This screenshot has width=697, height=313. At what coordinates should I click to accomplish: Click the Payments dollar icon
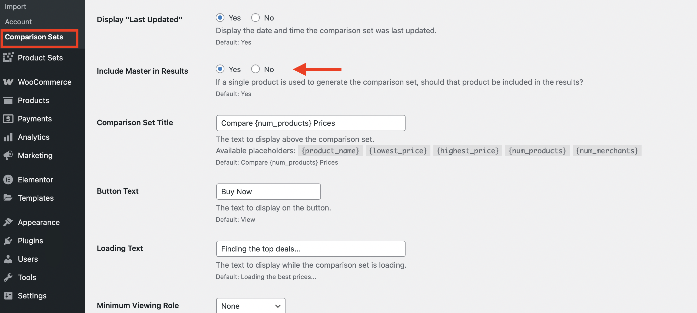pyautogui.click(x=8, y=118)
